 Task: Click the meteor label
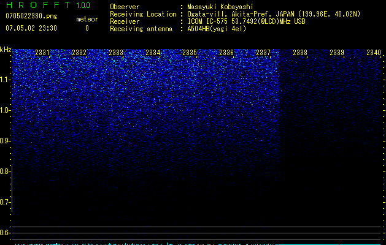87,19
